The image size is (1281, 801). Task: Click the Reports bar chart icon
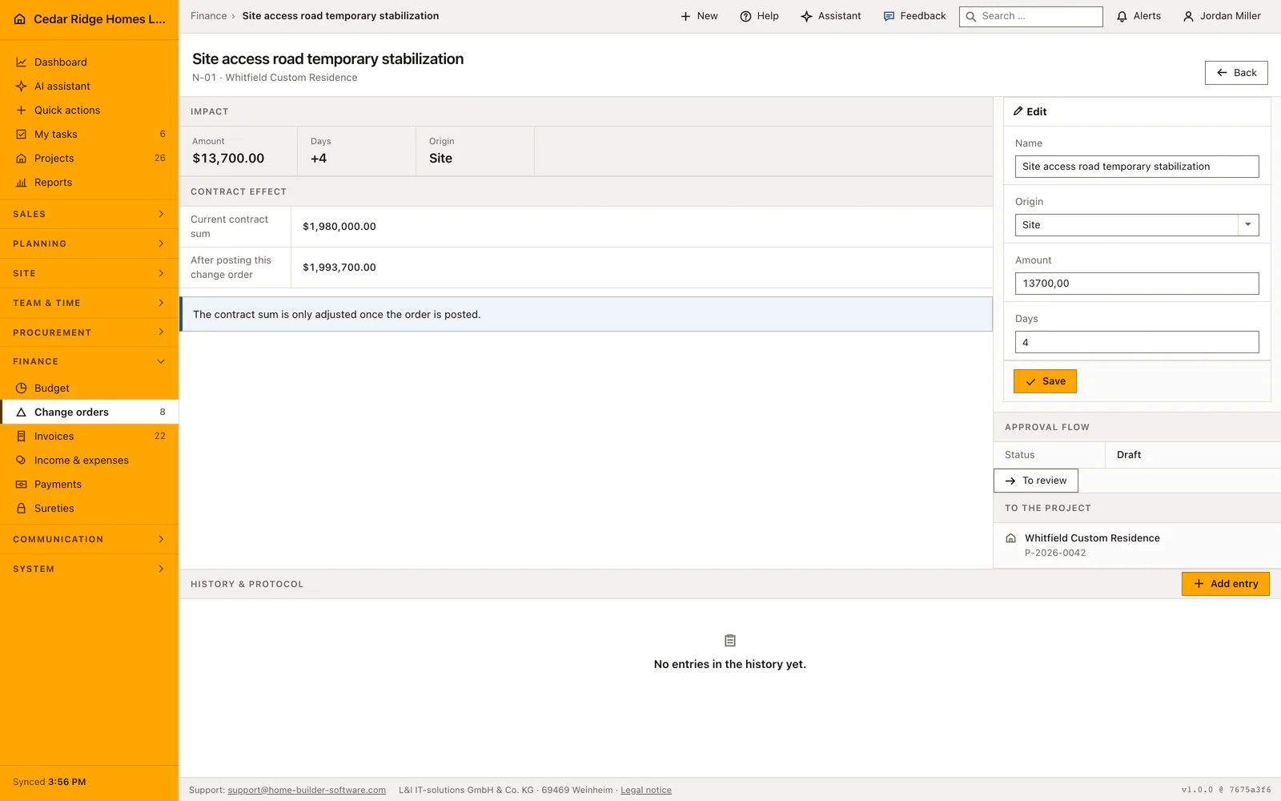tap(22, 182)
